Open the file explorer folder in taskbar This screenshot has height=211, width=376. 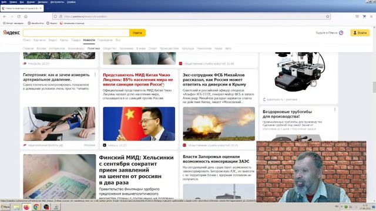pos(16,207)
